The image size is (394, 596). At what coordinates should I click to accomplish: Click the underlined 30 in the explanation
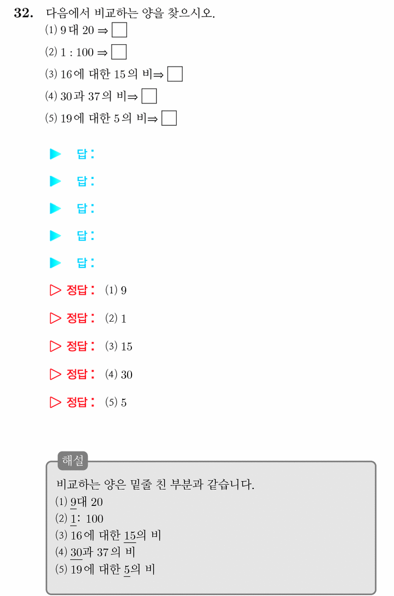click(76, 552)
